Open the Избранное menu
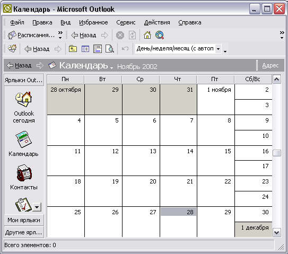Image resolution: width=288 pixels, height=254 pixels. [93, 22]
